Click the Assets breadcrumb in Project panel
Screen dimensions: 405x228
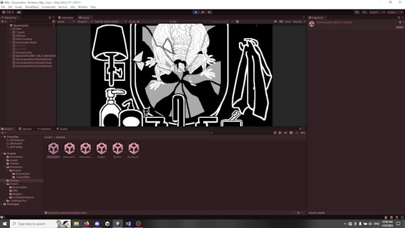pos(48,137)
